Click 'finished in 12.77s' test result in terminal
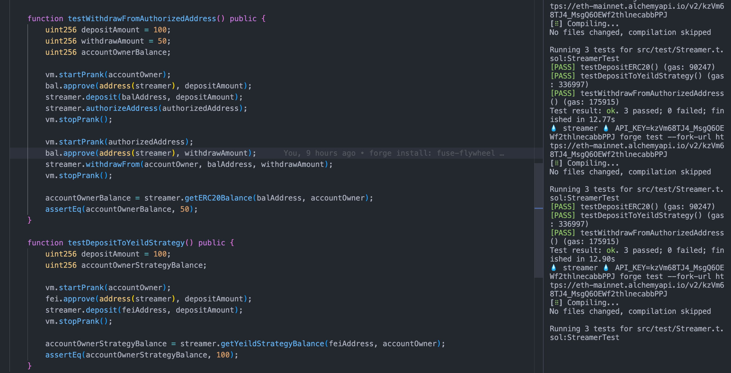 (637, 115)
